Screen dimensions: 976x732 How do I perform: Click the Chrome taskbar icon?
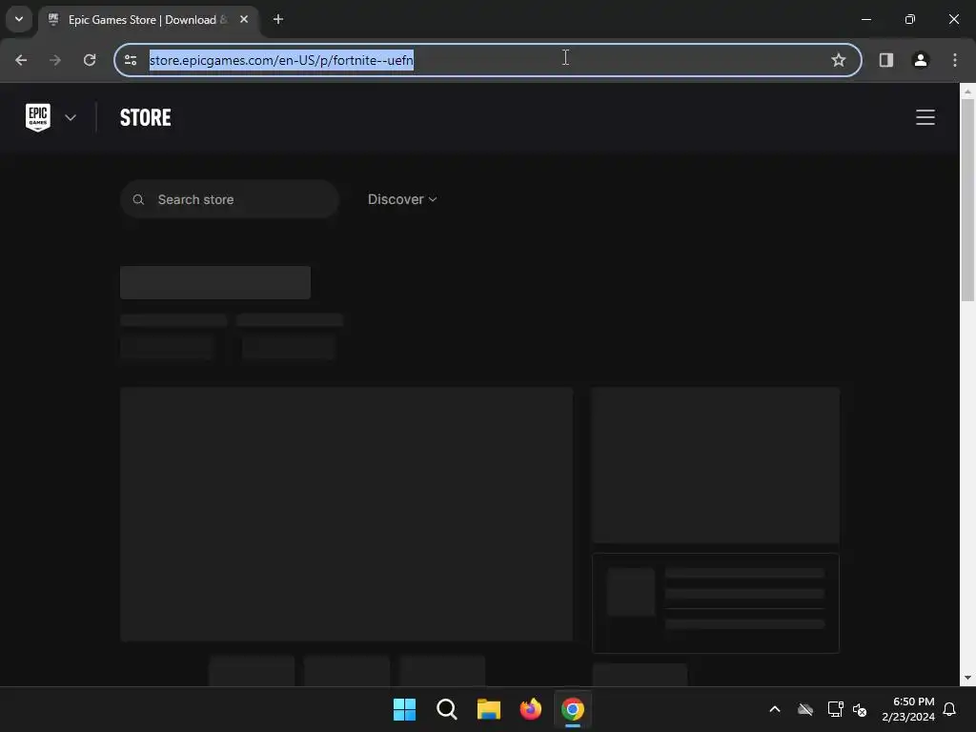click(573, 709)
